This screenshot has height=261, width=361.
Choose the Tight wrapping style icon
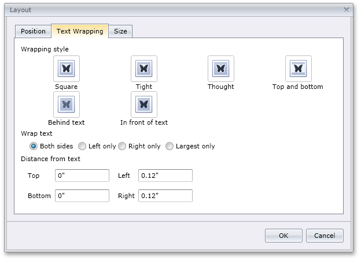click(x=144, y=69)
